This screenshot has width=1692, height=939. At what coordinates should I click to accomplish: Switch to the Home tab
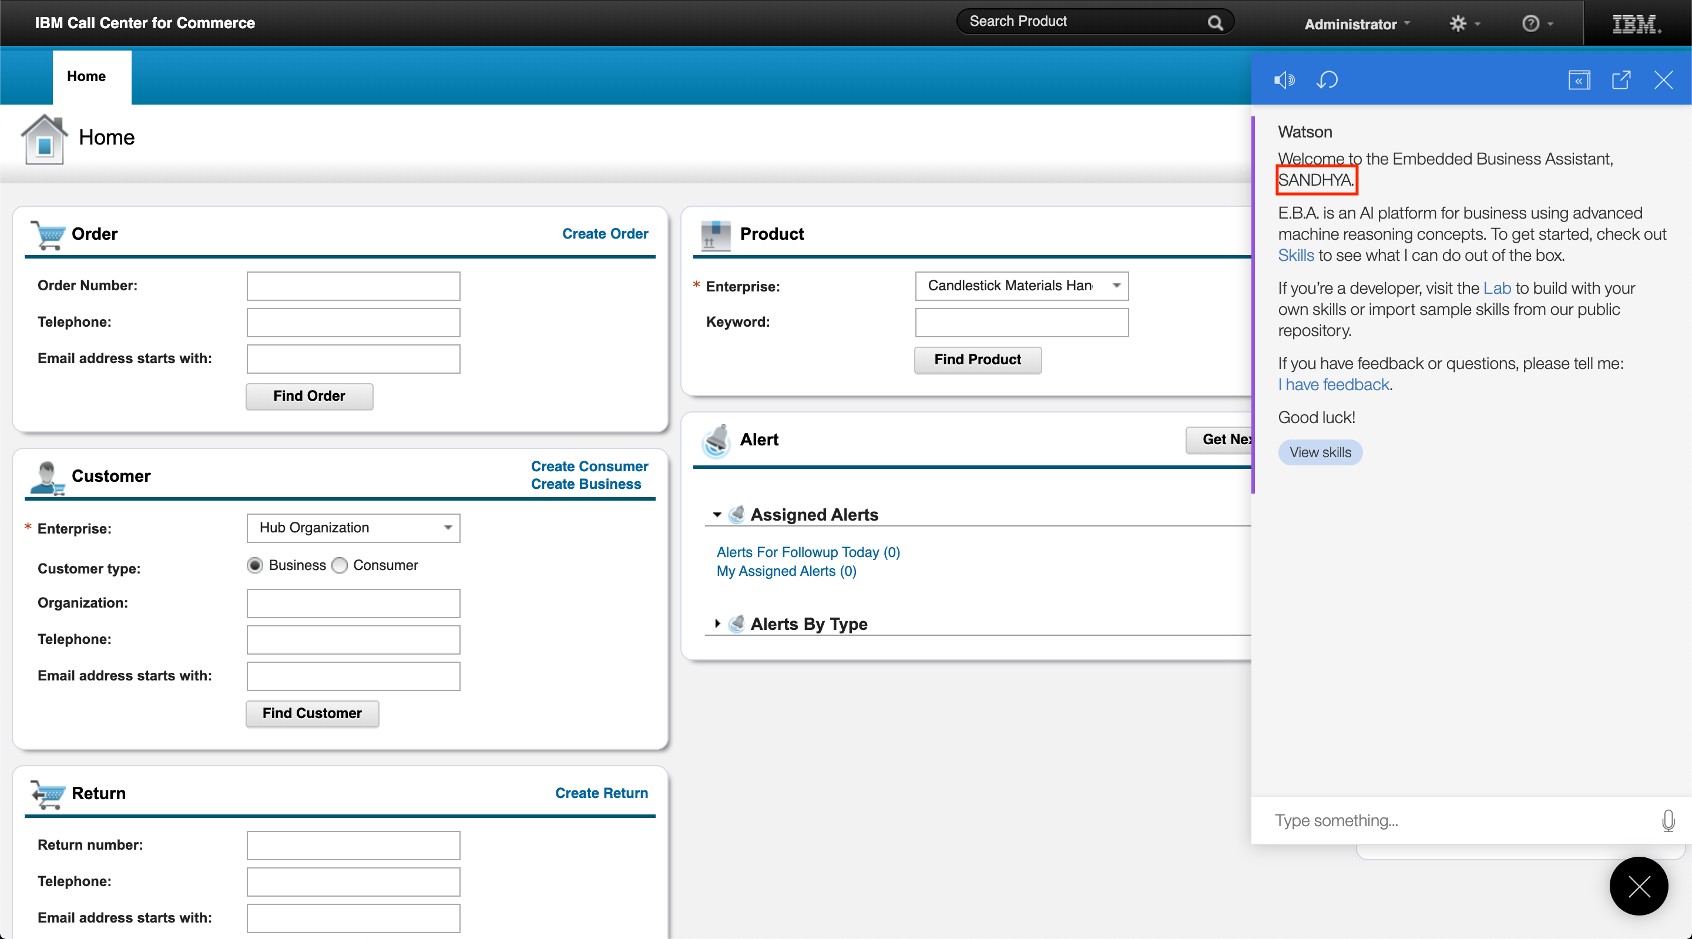(x=86, y=76)
